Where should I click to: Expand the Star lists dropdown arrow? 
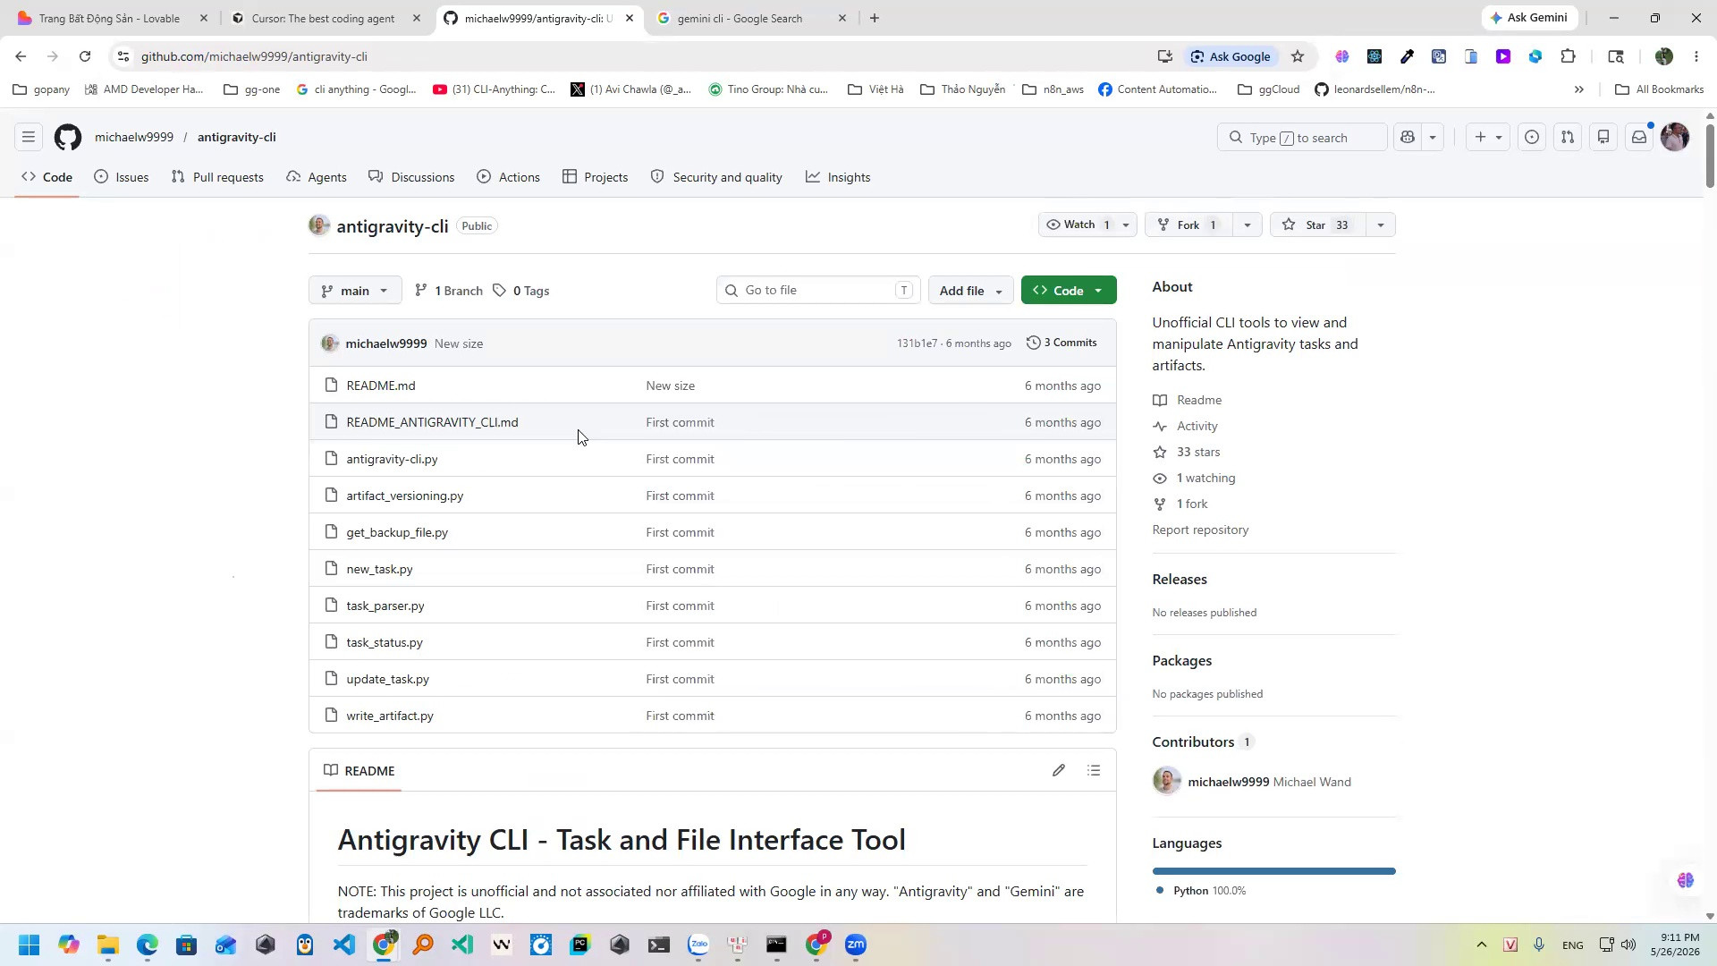coord(1381,225)
